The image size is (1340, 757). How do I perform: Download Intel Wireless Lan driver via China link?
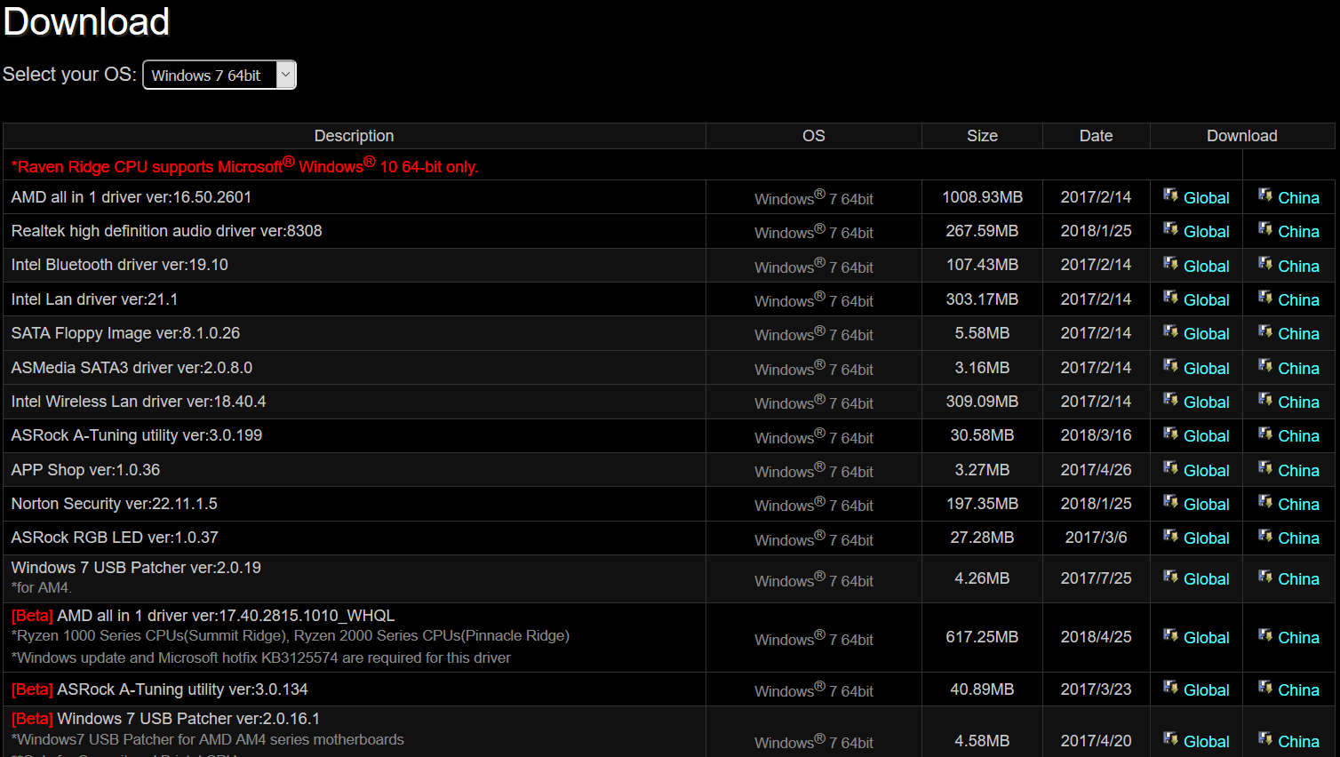click(1298, 402)
